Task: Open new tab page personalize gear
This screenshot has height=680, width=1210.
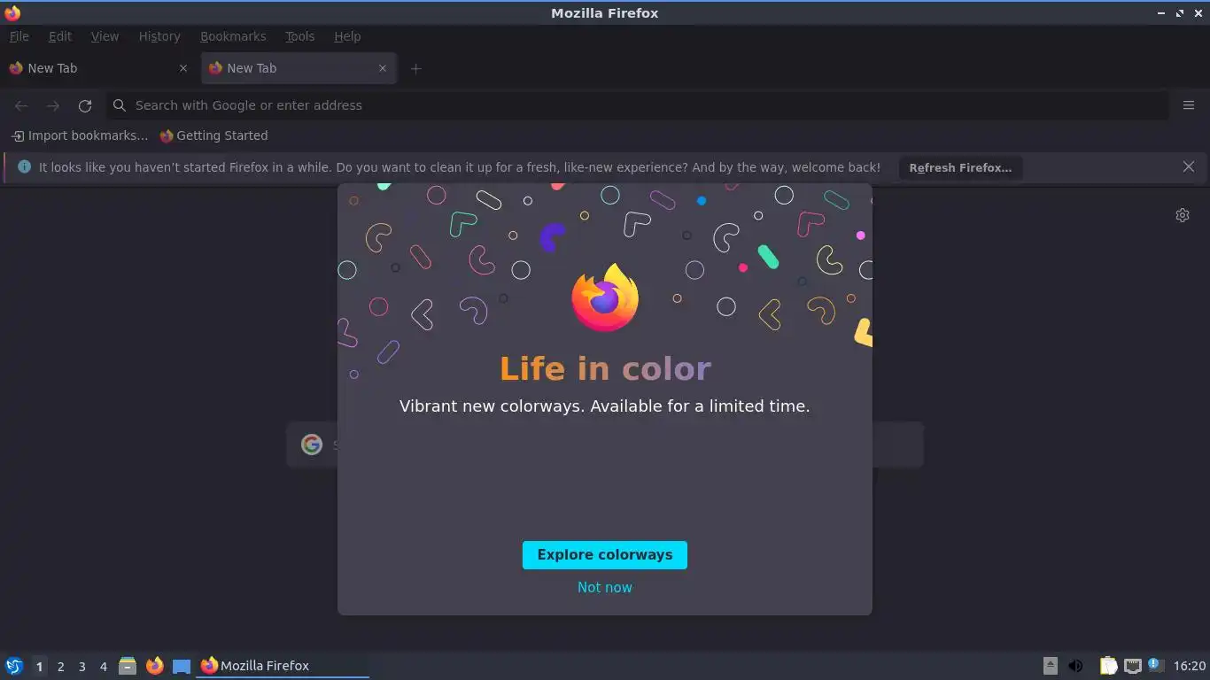Action: coord(1183,215)
